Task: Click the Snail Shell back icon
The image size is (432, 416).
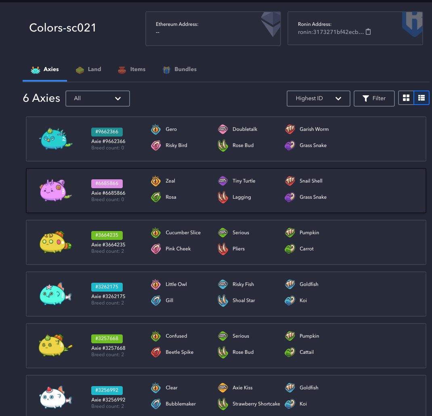Action: [290, 181]
